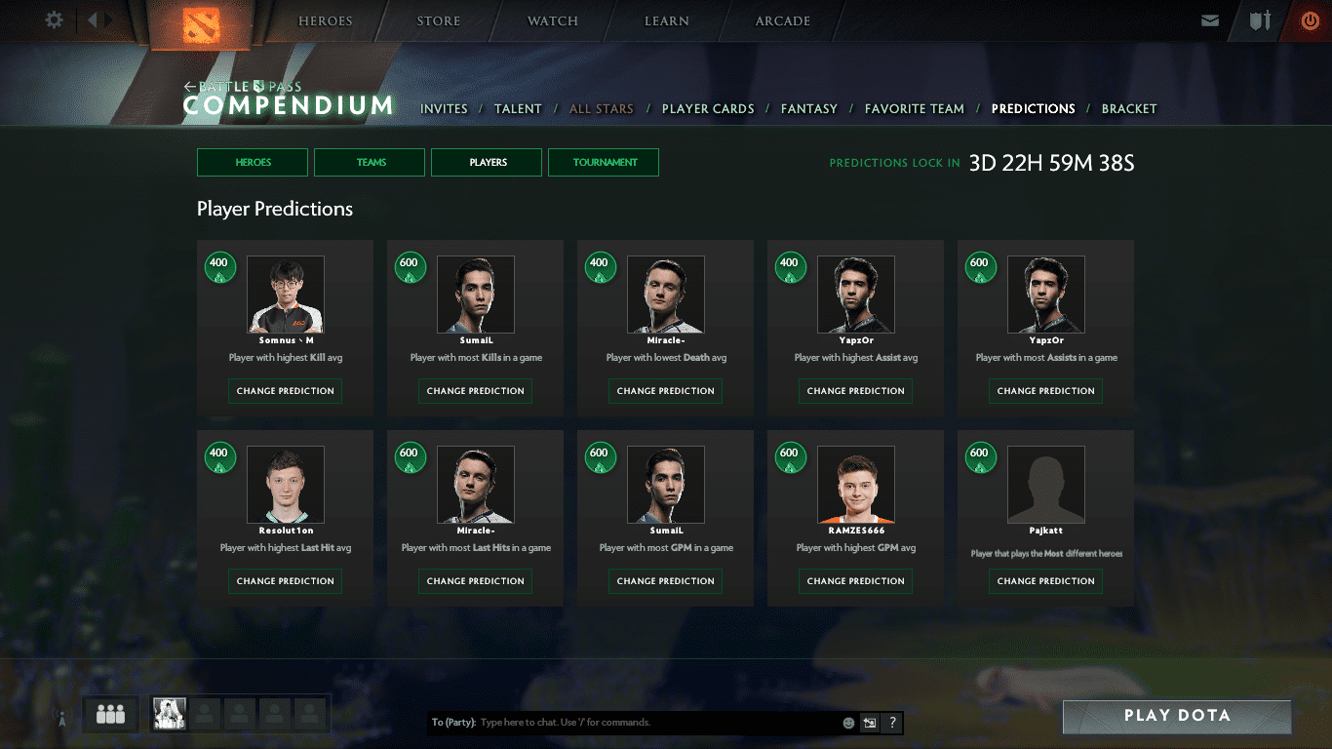Open the mail inbox icon

(x=1210, y=20)
